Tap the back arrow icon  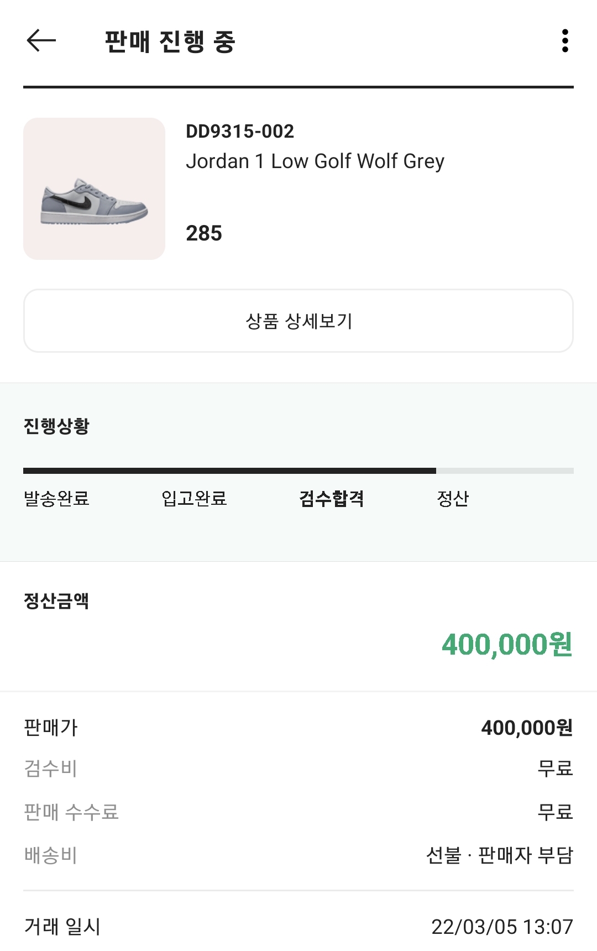point(41,40)
